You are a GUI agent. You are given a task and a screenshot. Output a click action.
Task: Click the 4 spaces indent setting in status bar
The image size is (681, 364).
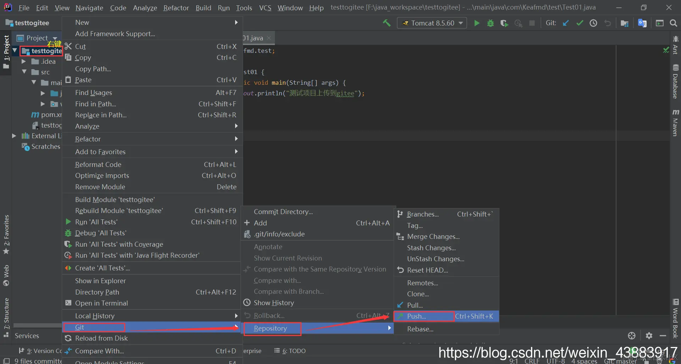tap(584, 361)
